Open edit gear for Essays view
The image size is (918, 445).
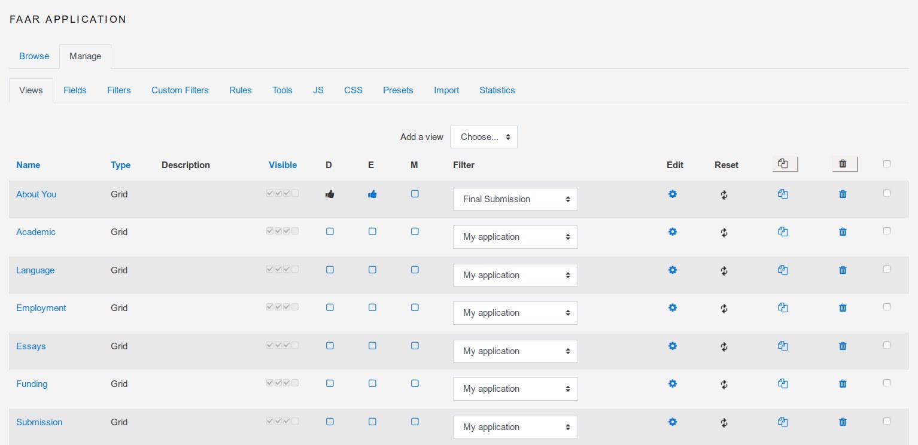673,346
